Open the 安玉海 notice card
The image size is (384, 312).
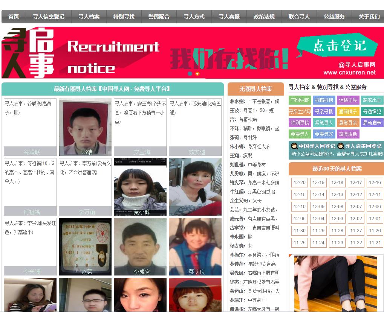(x=140, y=127)
